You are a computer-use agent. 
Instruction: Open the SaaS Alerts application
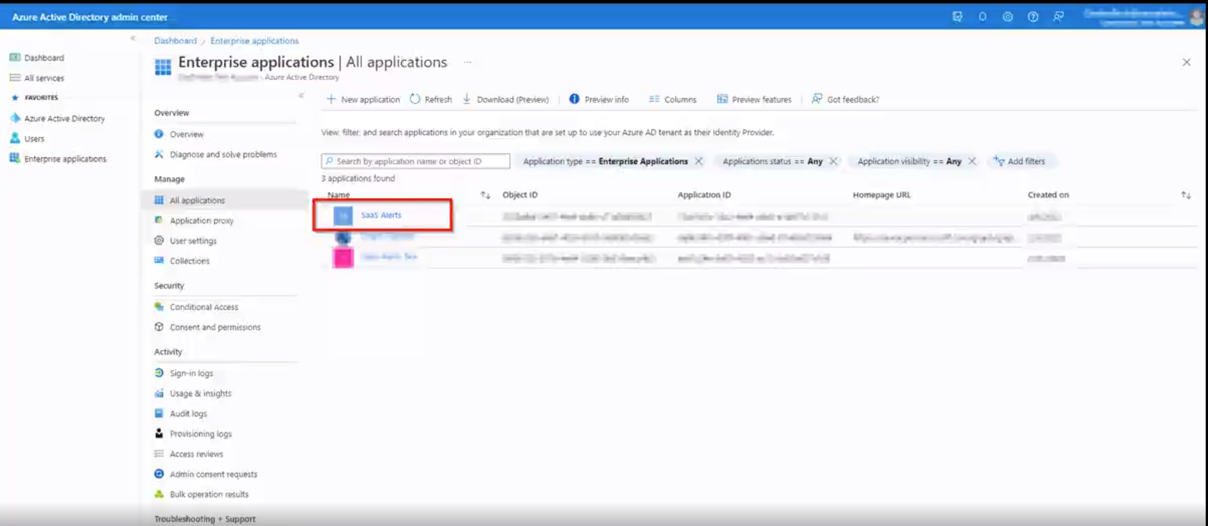(381, 215)
